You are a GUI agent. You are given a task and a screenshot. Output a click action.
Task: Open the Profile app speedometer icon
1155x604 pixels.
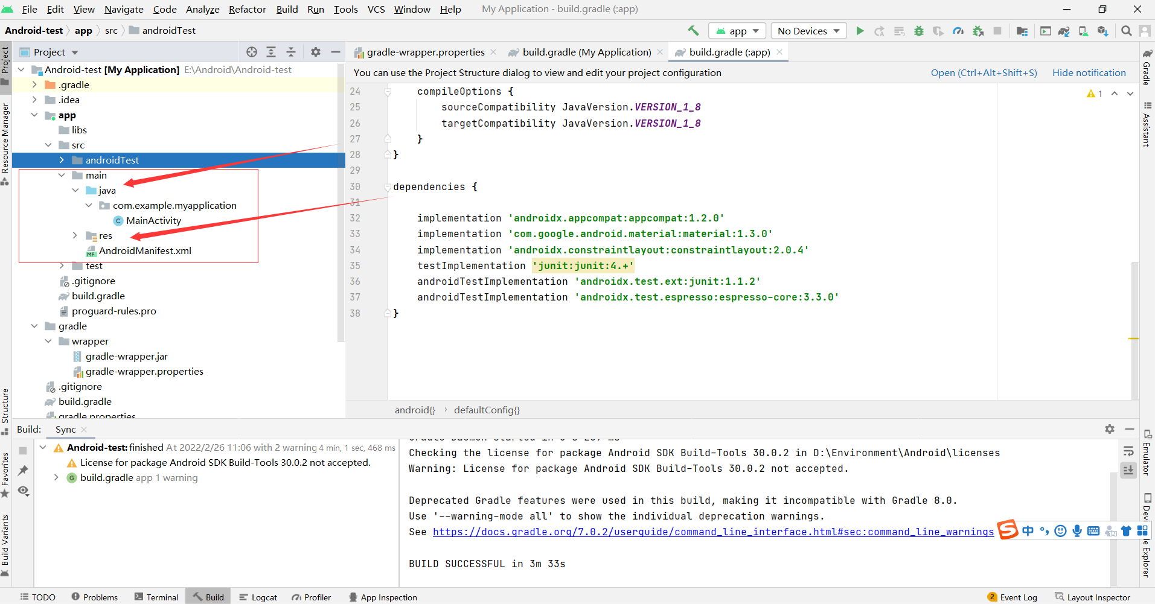958,31
